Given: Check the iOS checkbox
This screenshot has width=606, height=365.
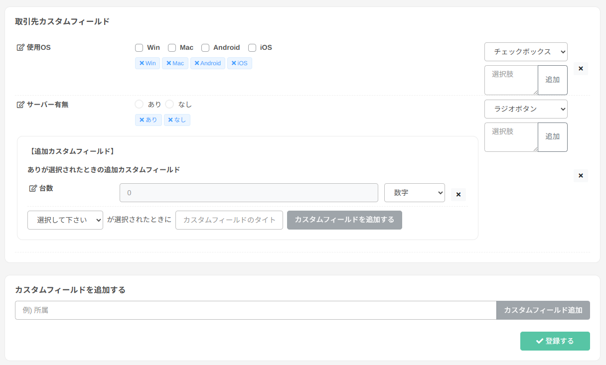Looking at the screenshot, I should (x=252, y=48).
